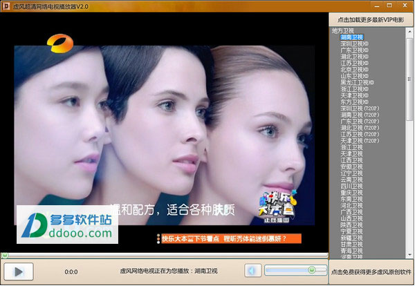Select 陕西卫视 channel
Viewport: 415px width, 286px height.
[352, 225]
